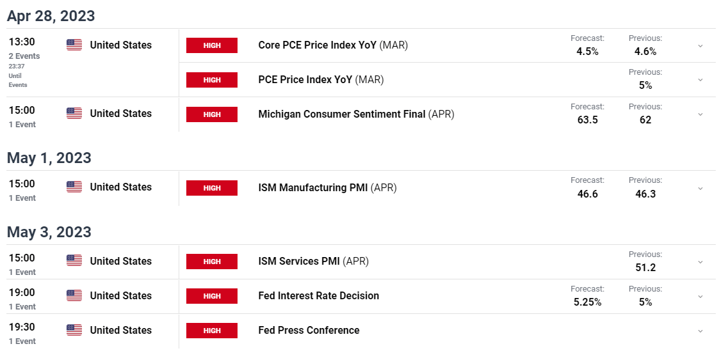Open Fed Interest Rate Decision event
The width and height of the screenshot is (719, 360).
(x=319, y=295)
